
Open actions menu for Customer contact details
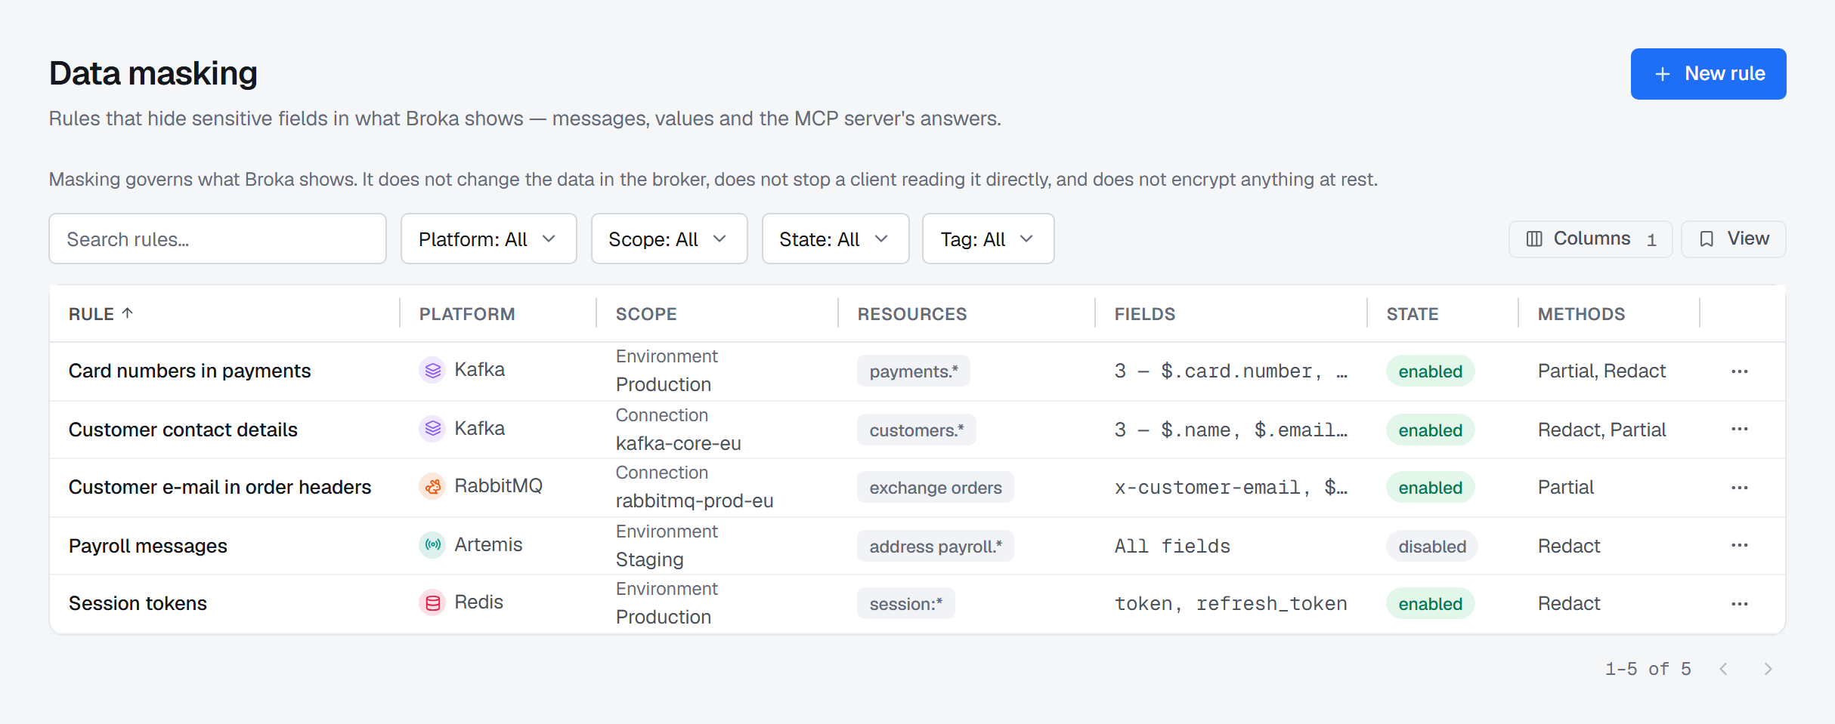click(x=1740, y=430)
